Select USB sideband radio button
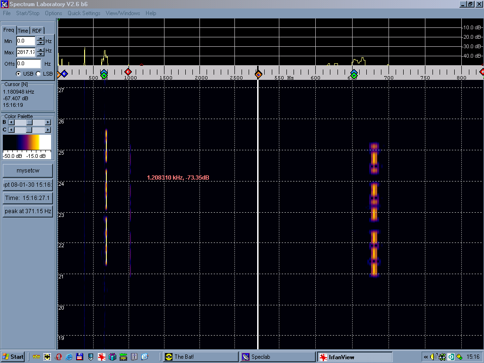The width and height of the screenshot is (484, 363). pos(18,74)
